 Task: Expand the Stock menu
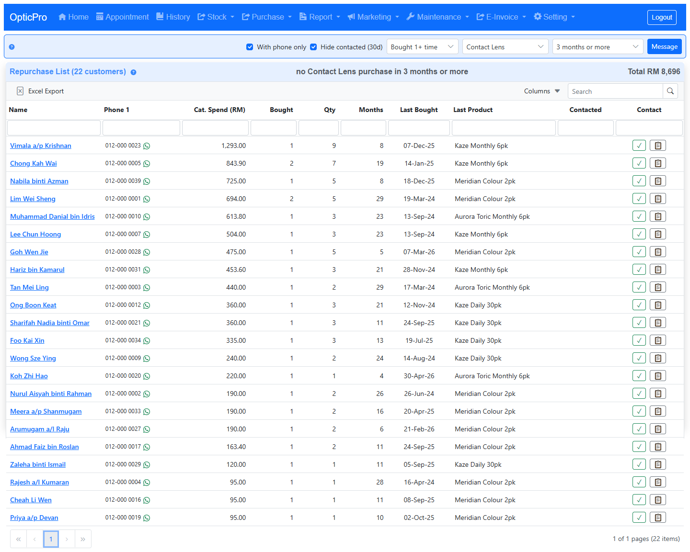pos(216,17)
